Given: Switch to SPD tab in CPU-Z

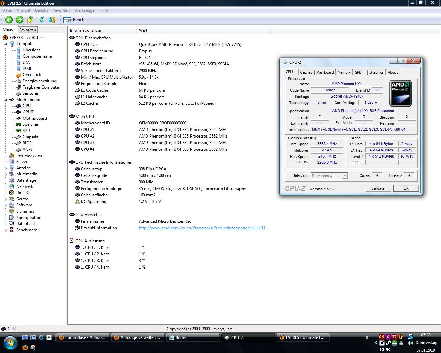Looking at the screenshot, I should 358,72.
